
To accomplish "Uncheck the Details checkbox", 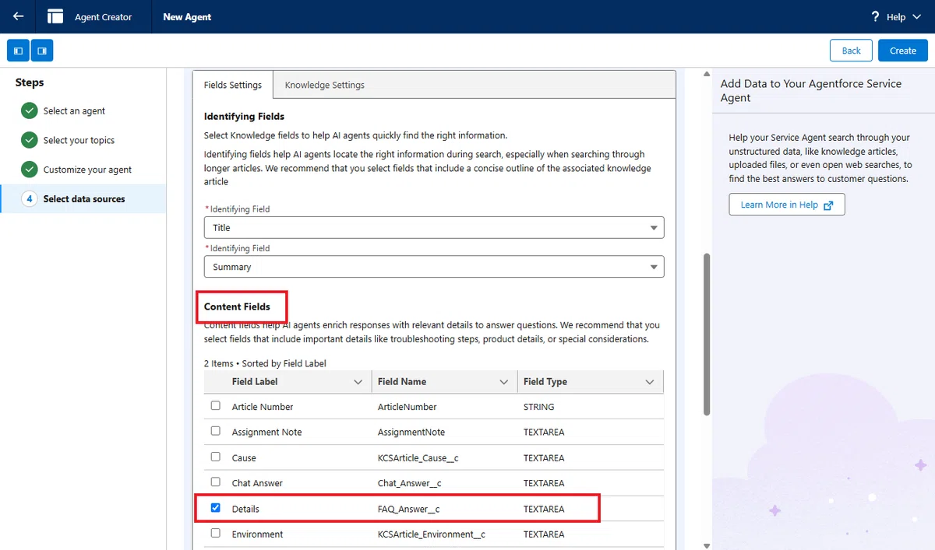I will pyautogui.click(x=216, y=508).
